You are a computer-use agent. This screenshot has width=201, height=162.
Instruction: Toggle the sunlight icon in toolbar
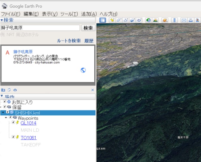[155, 21]
